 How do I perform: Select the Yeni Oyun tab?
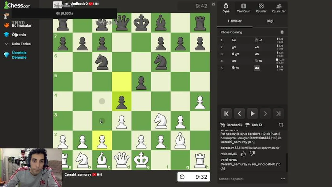click(x=243, y=8)
